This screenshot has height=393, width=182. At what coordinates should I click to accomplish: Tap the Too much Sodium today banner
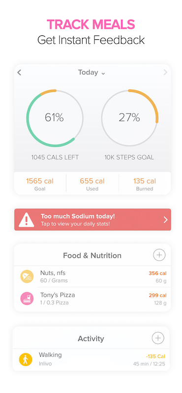coord(92,220)
